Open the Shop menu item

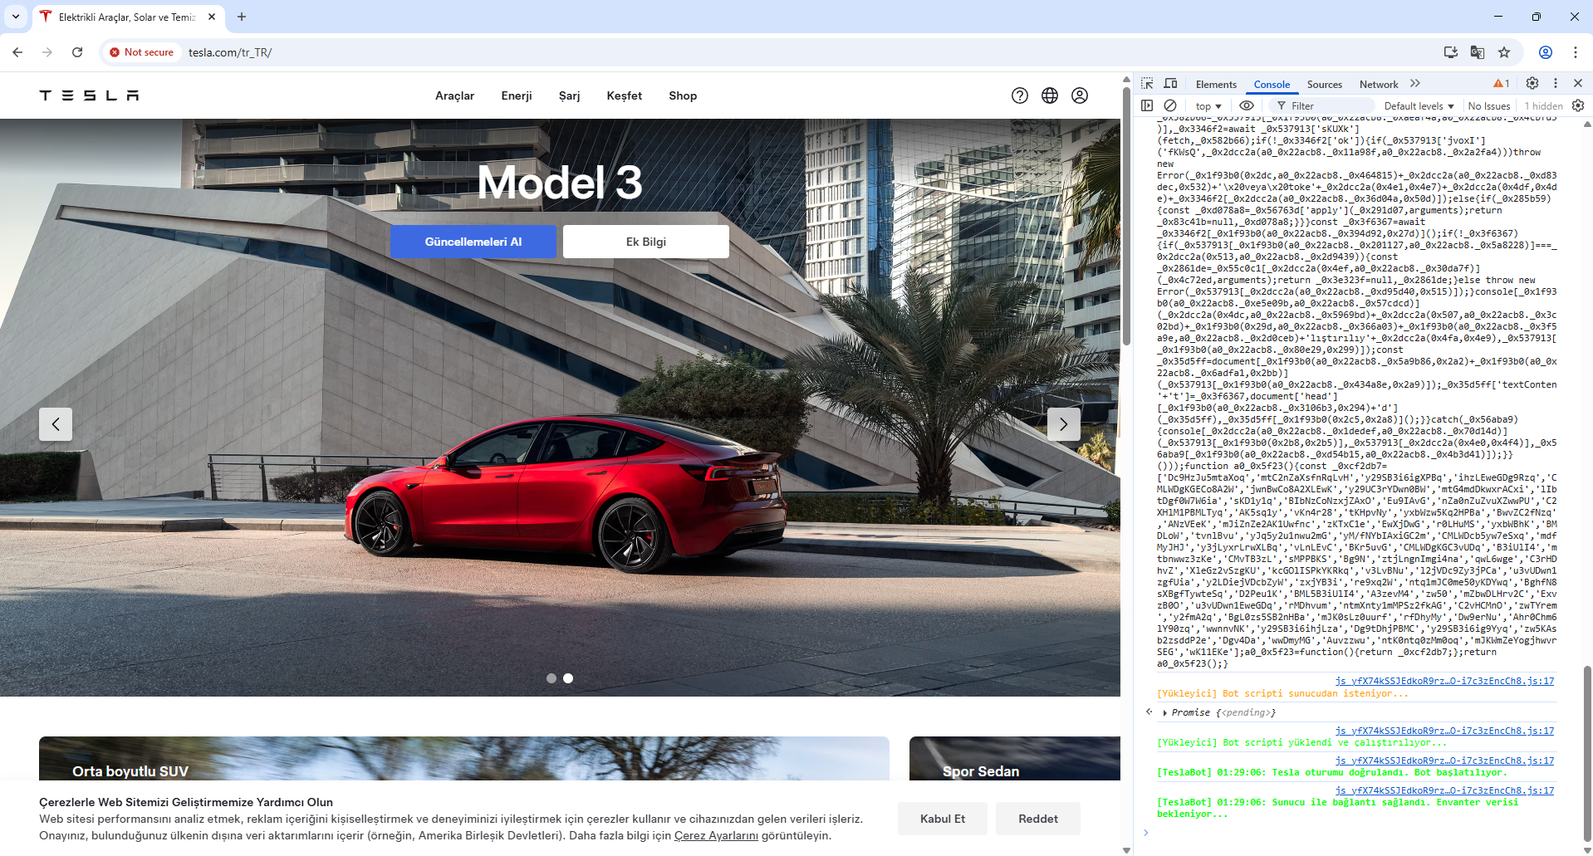pos(683,95)
